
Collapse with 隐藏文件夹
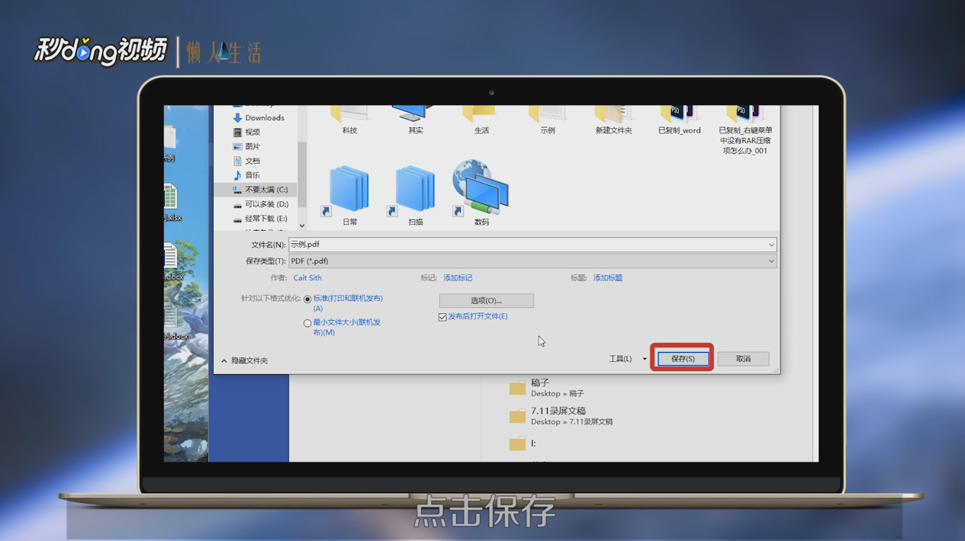(x=244, y=360)
